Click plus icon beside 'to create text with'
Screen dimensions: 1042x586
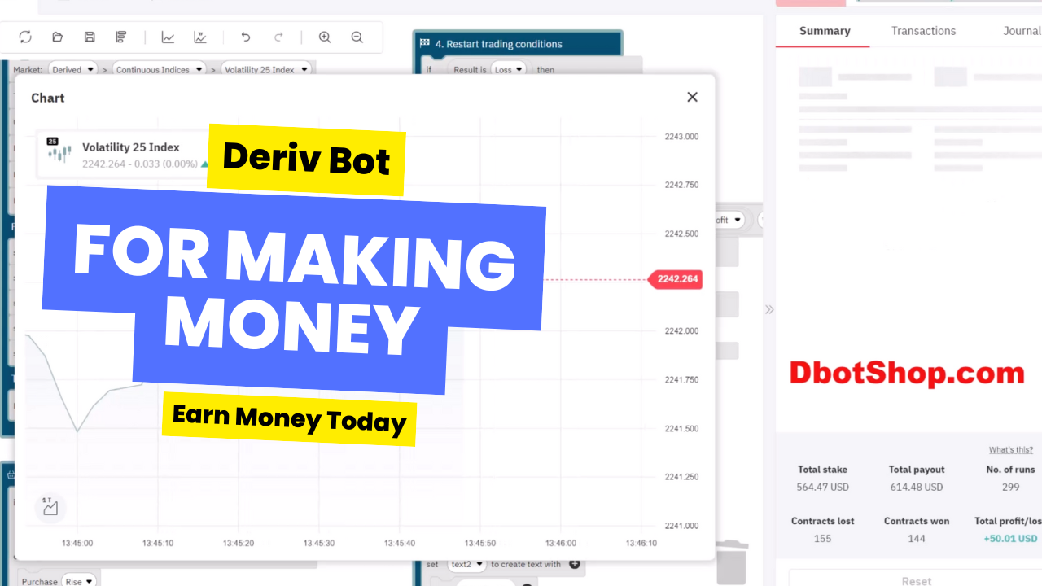pos(574,564)
